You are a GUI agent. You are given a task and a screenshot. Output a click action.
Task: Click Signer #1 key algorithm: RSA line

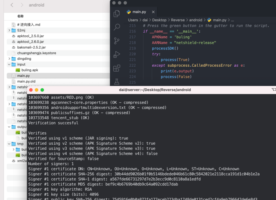point(60,189)
